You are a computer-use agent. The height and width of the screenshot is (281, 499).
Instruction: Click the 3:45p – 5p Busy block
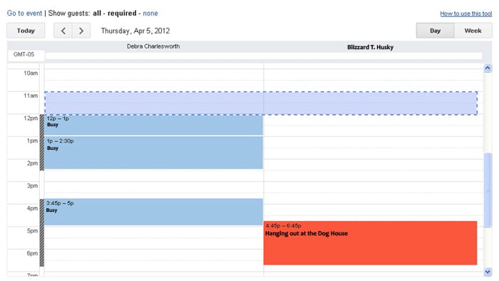153,212
